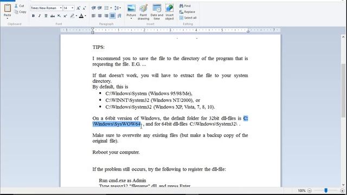The image size is (347, 195).
Task: Increase paragraph indent
Action: pyautogui.click(x=100, y=8)
